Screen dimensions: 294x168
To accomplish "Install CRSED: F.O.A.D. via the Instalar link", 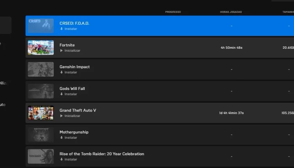I will tap(71, 29).
